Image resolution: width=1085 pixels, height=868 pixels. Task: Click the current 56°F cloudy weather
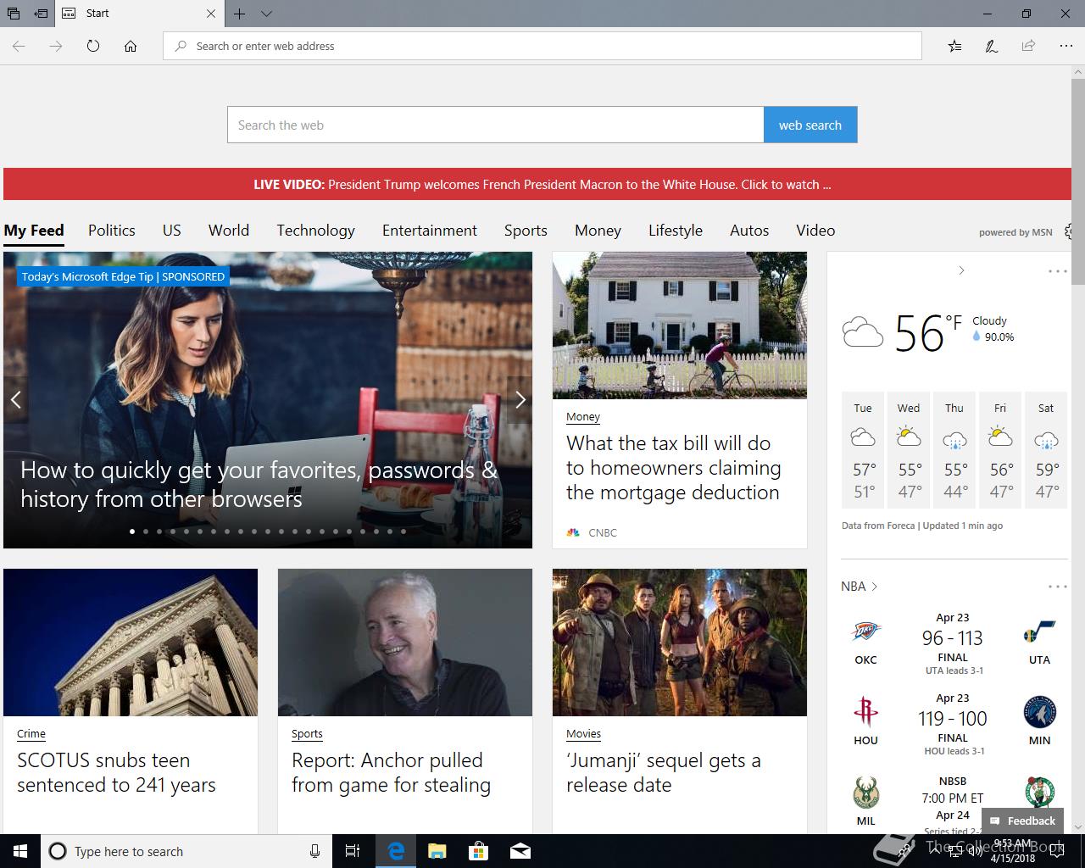tap(928, 331)
